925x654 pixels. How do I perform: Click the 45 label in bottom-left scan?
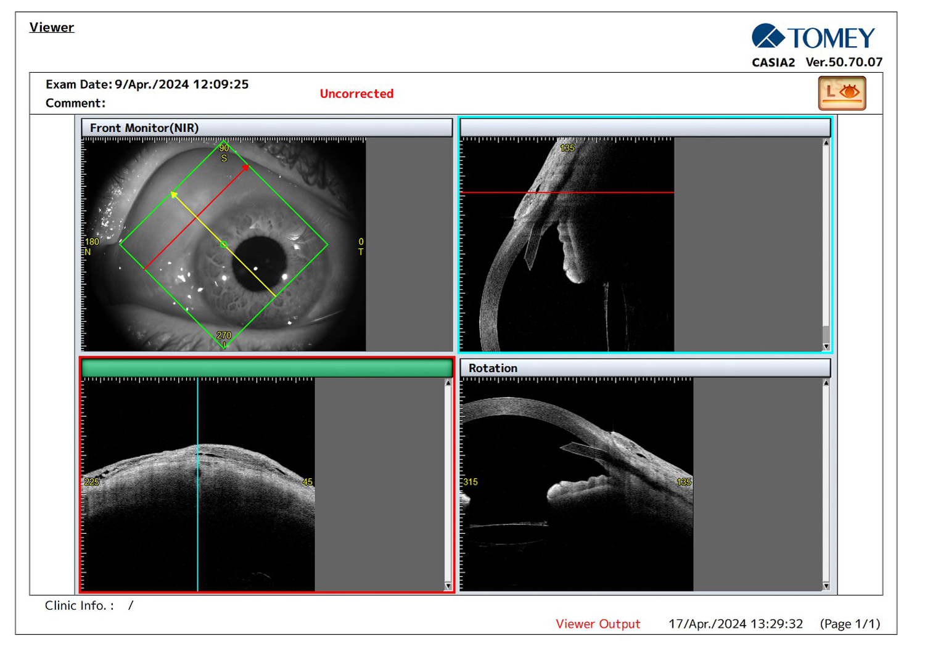coord(308,482)
